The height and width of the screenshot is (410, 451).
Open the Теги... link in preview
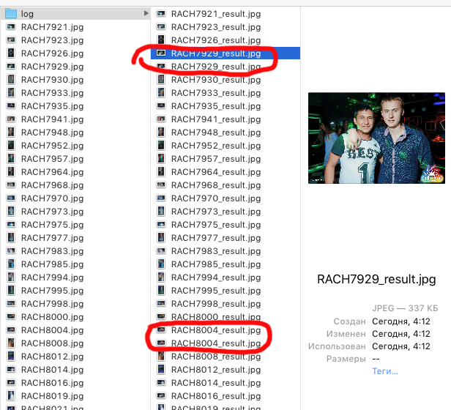385,371
